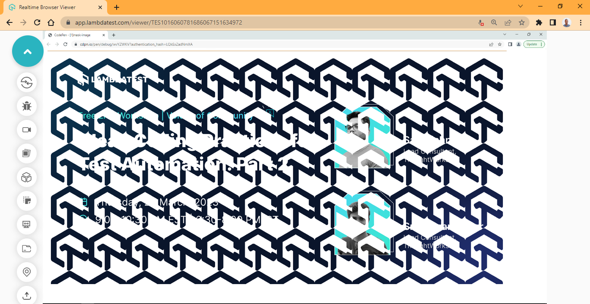Screen dimensions: 590x304
Task: Go back in the inner remote browser
Action: tap(49, 44)
